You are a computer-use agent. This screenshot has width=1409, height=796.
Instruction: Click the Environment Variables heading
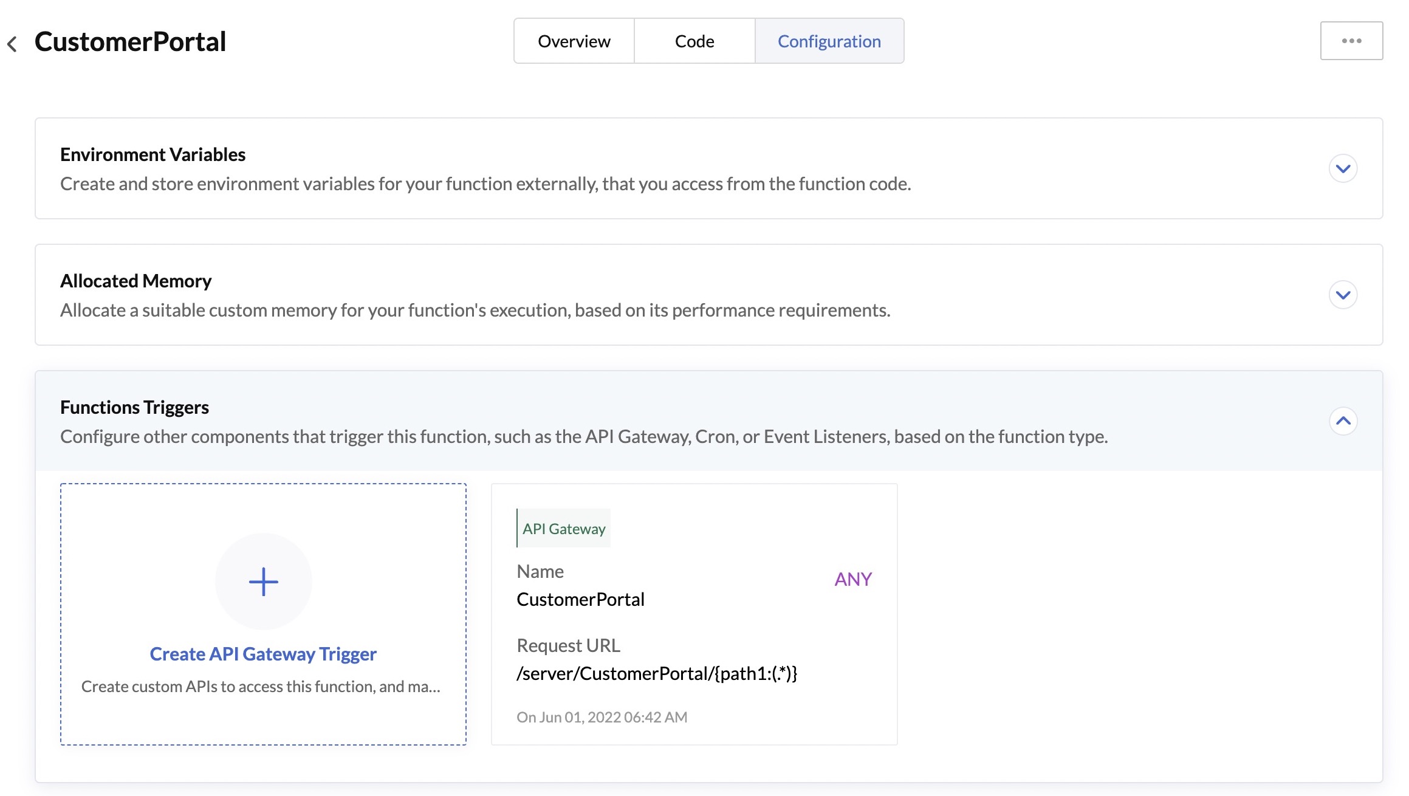pos(153,154)
